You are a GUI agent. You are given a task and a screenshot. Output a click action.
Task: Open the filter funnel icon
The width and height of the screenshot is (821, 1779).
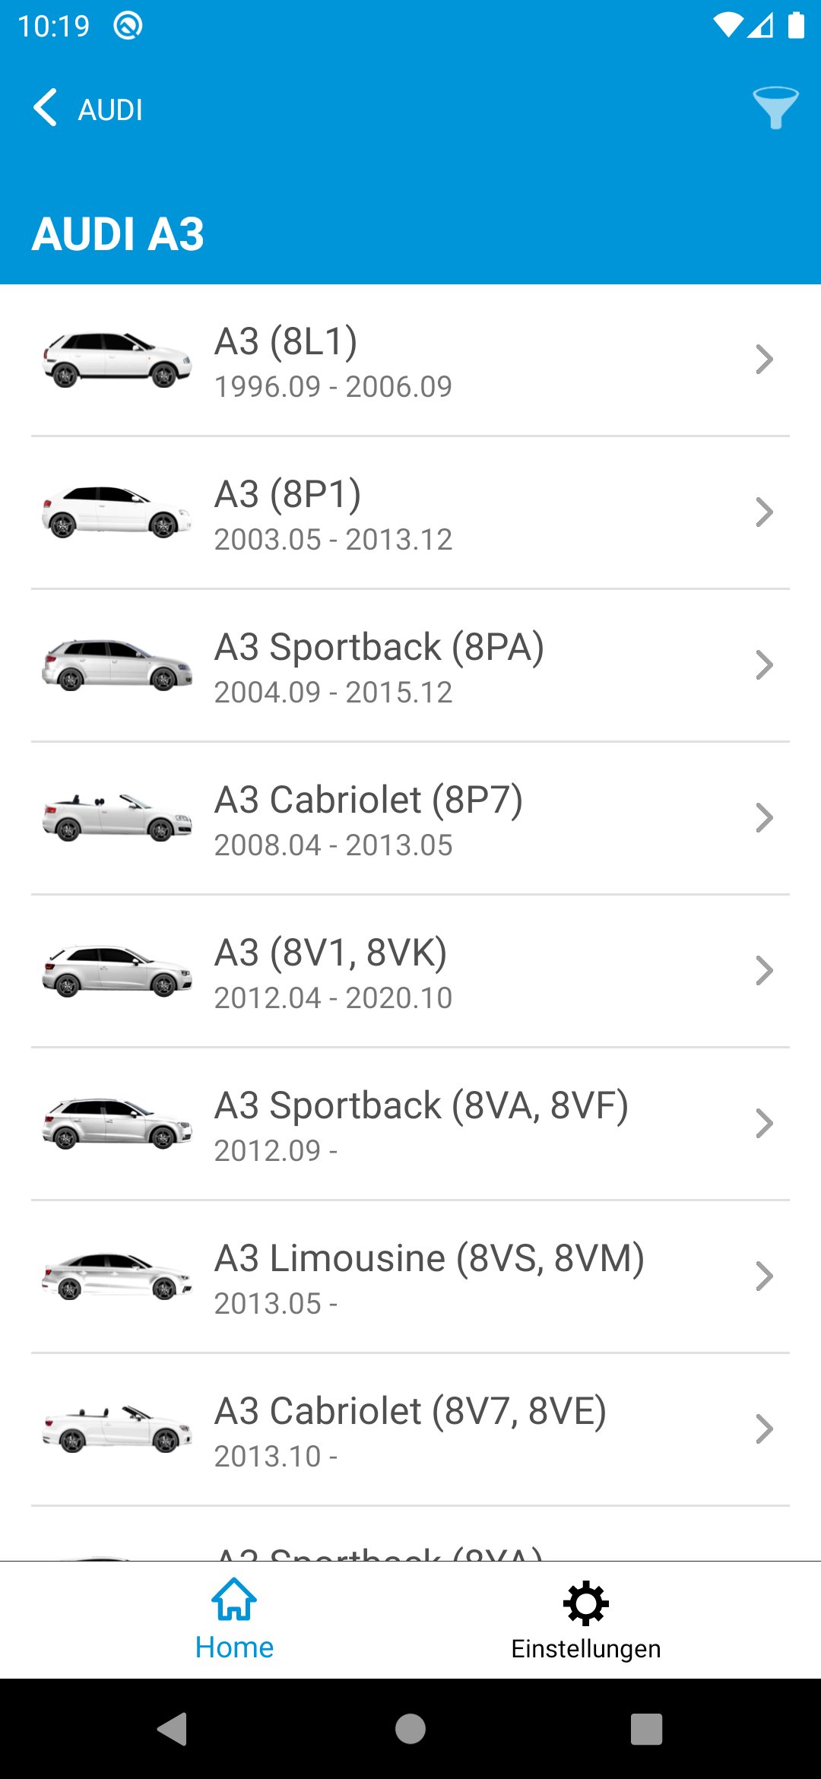(775, 107)
